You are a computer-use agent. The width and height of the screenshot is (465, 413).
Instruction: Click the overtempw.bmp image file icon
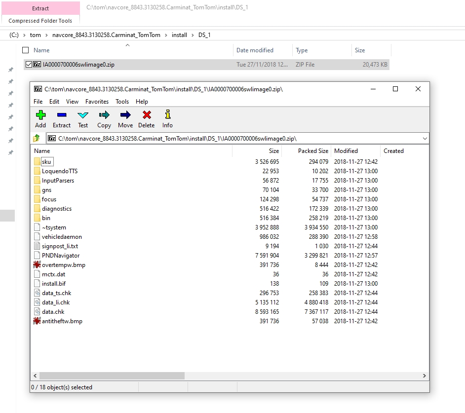[37, 264]
